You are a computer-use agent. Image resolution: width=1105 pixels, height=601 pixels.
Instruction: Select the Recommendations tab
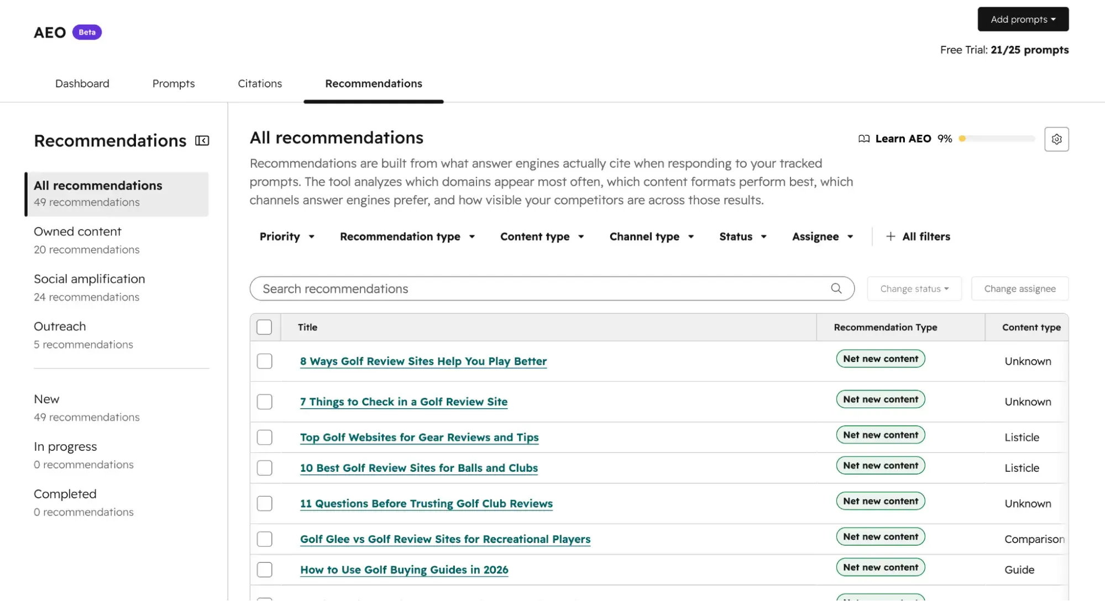point(374,83)
